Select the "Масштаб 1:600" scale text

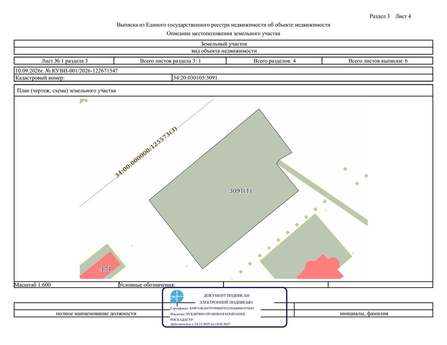tap(32, 285)
